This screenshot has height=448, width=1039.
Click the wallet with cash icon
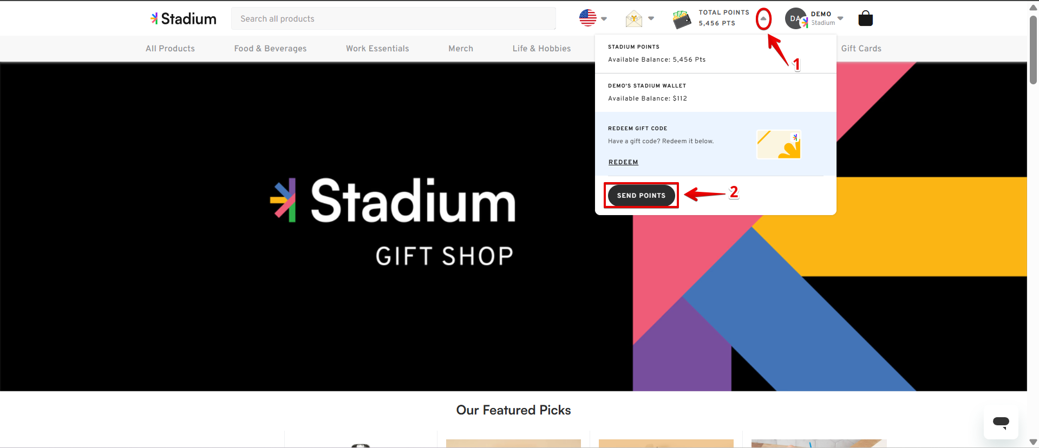pyautogui.click(x=682, y=19)
